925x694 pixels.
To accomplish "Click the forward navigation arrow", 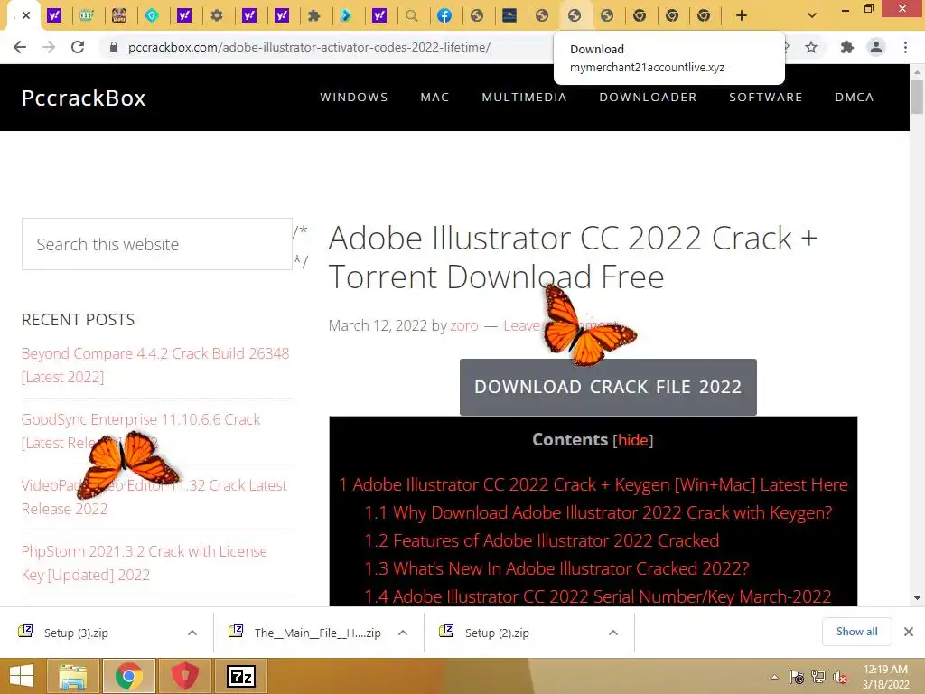I will click(x=49, y=47).
